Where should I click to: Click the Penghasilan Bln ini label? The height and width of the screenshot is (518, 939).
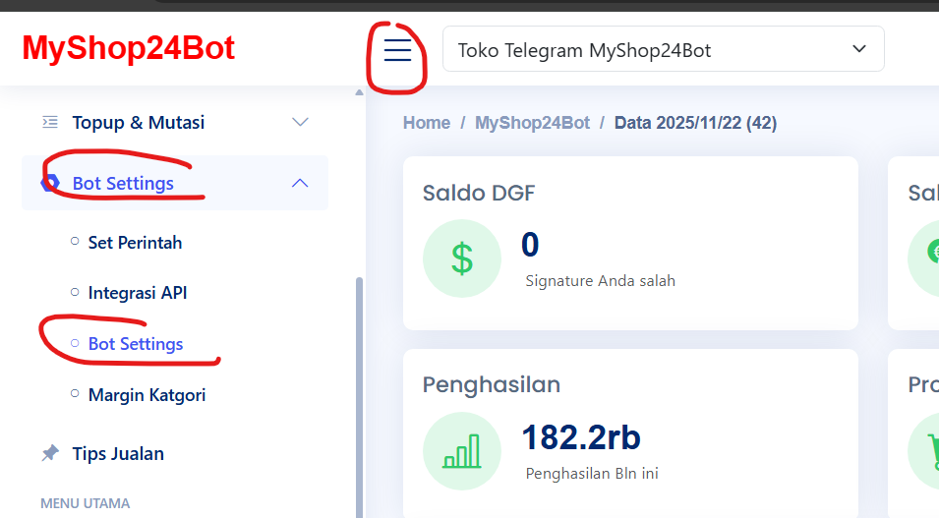592,474
